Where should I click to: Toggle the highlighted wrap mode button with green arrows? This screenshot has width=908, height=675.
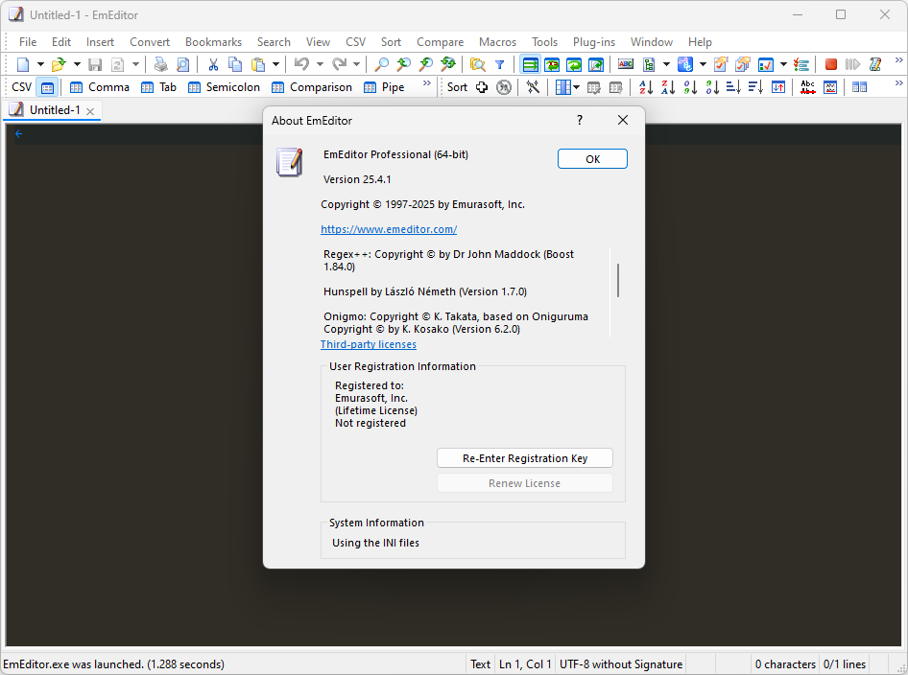(531, 64)
